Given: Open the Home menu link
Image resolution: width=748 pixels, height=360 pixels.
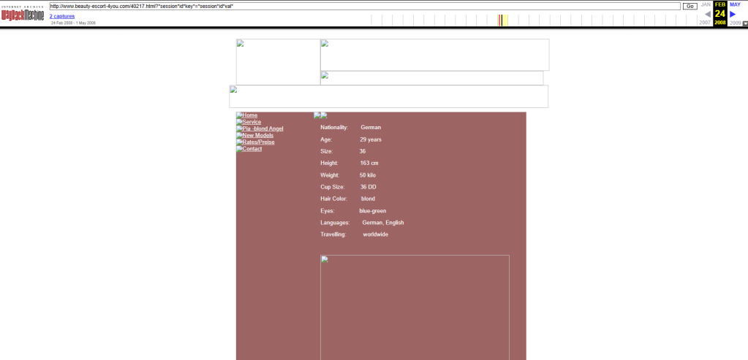Looking at the screenshot, I should click(x=250, y=115).
